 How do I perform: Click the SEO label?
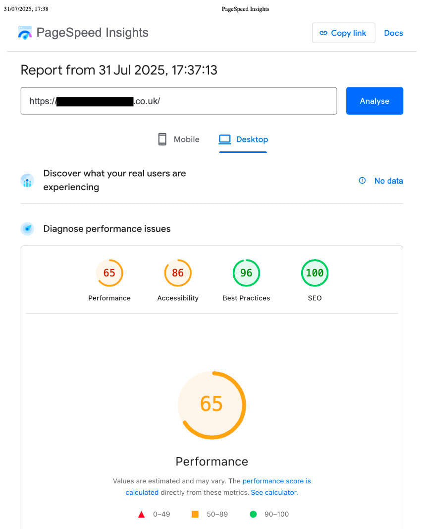(x=315, y=298)
